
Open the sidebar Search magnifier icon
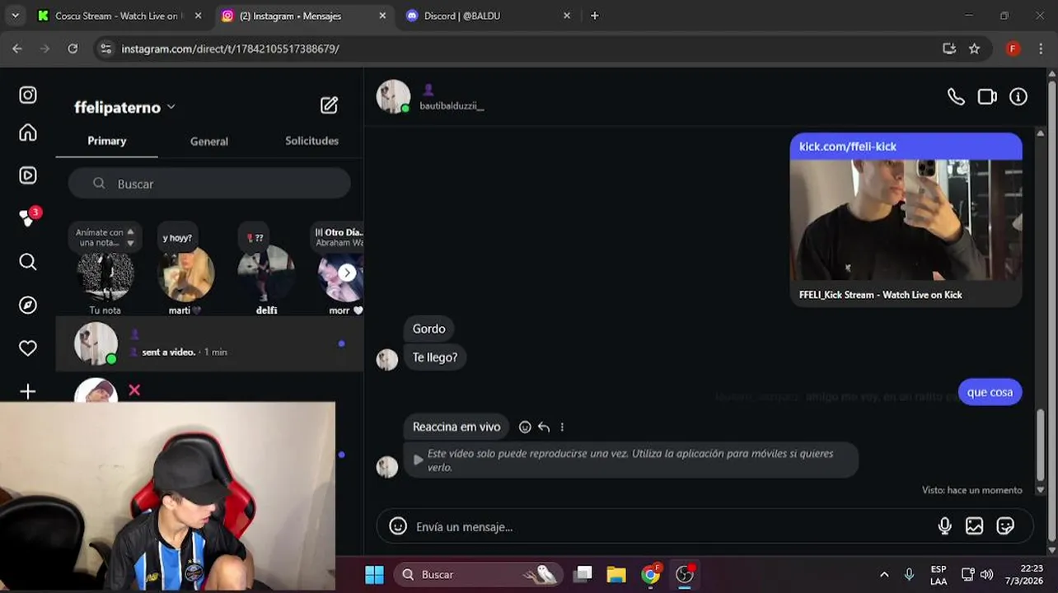point(28,262)
